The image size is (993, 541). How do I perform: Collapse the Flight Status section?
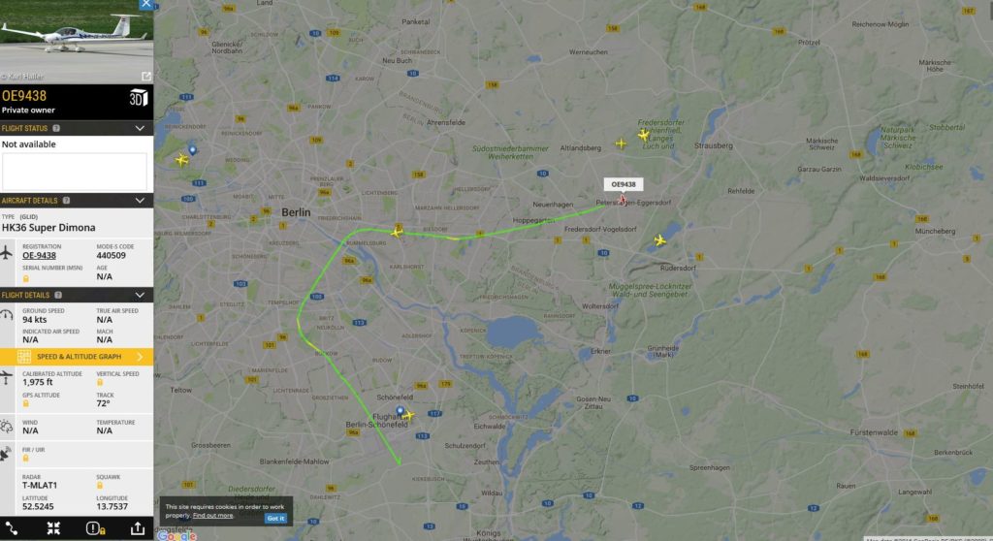(140, 128)
